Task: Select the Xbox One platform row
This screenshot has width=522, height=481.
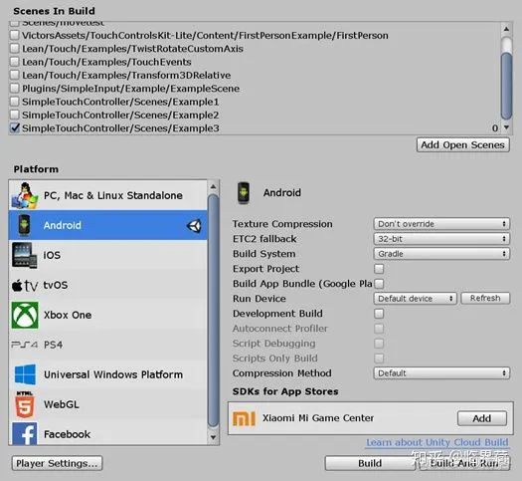Action: coord(107,315)
